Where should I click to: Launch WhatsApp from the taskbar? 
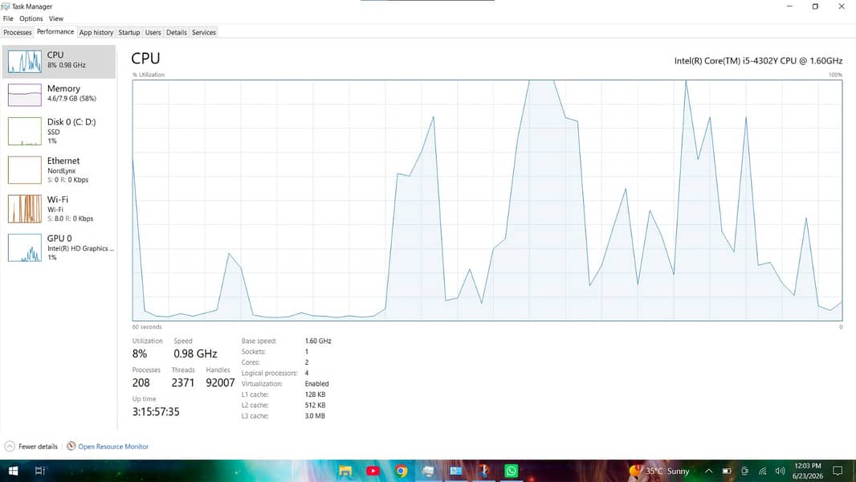click(511, 471)
